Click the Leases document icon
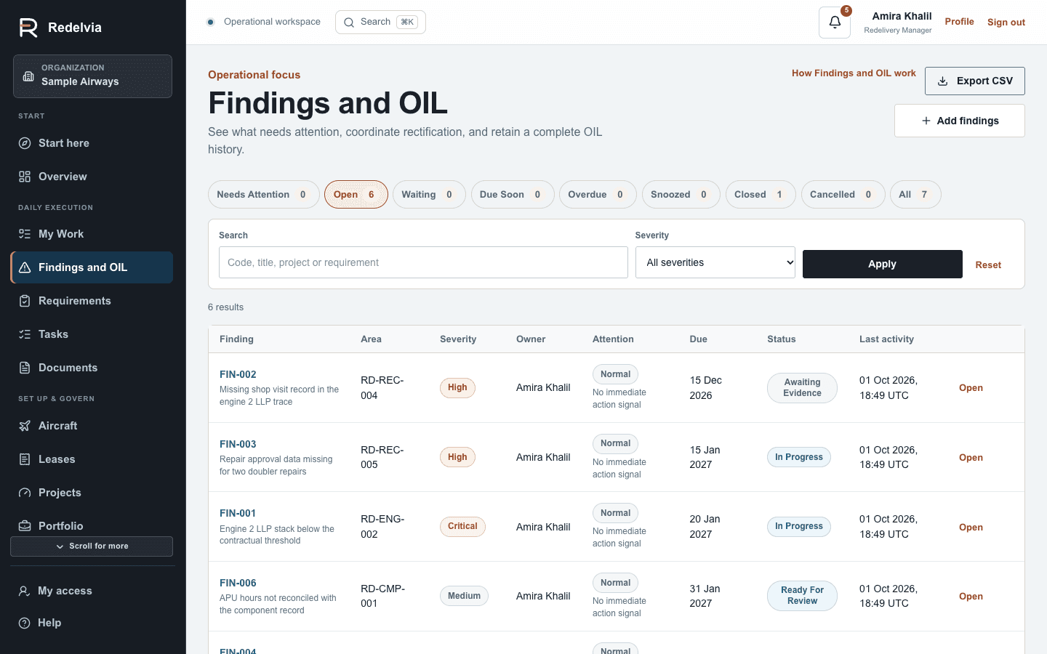 (x=25, y=459)
